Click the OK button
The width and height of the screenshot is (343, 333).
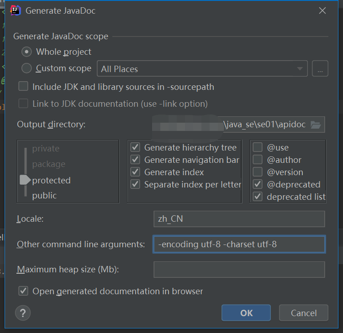246,312
